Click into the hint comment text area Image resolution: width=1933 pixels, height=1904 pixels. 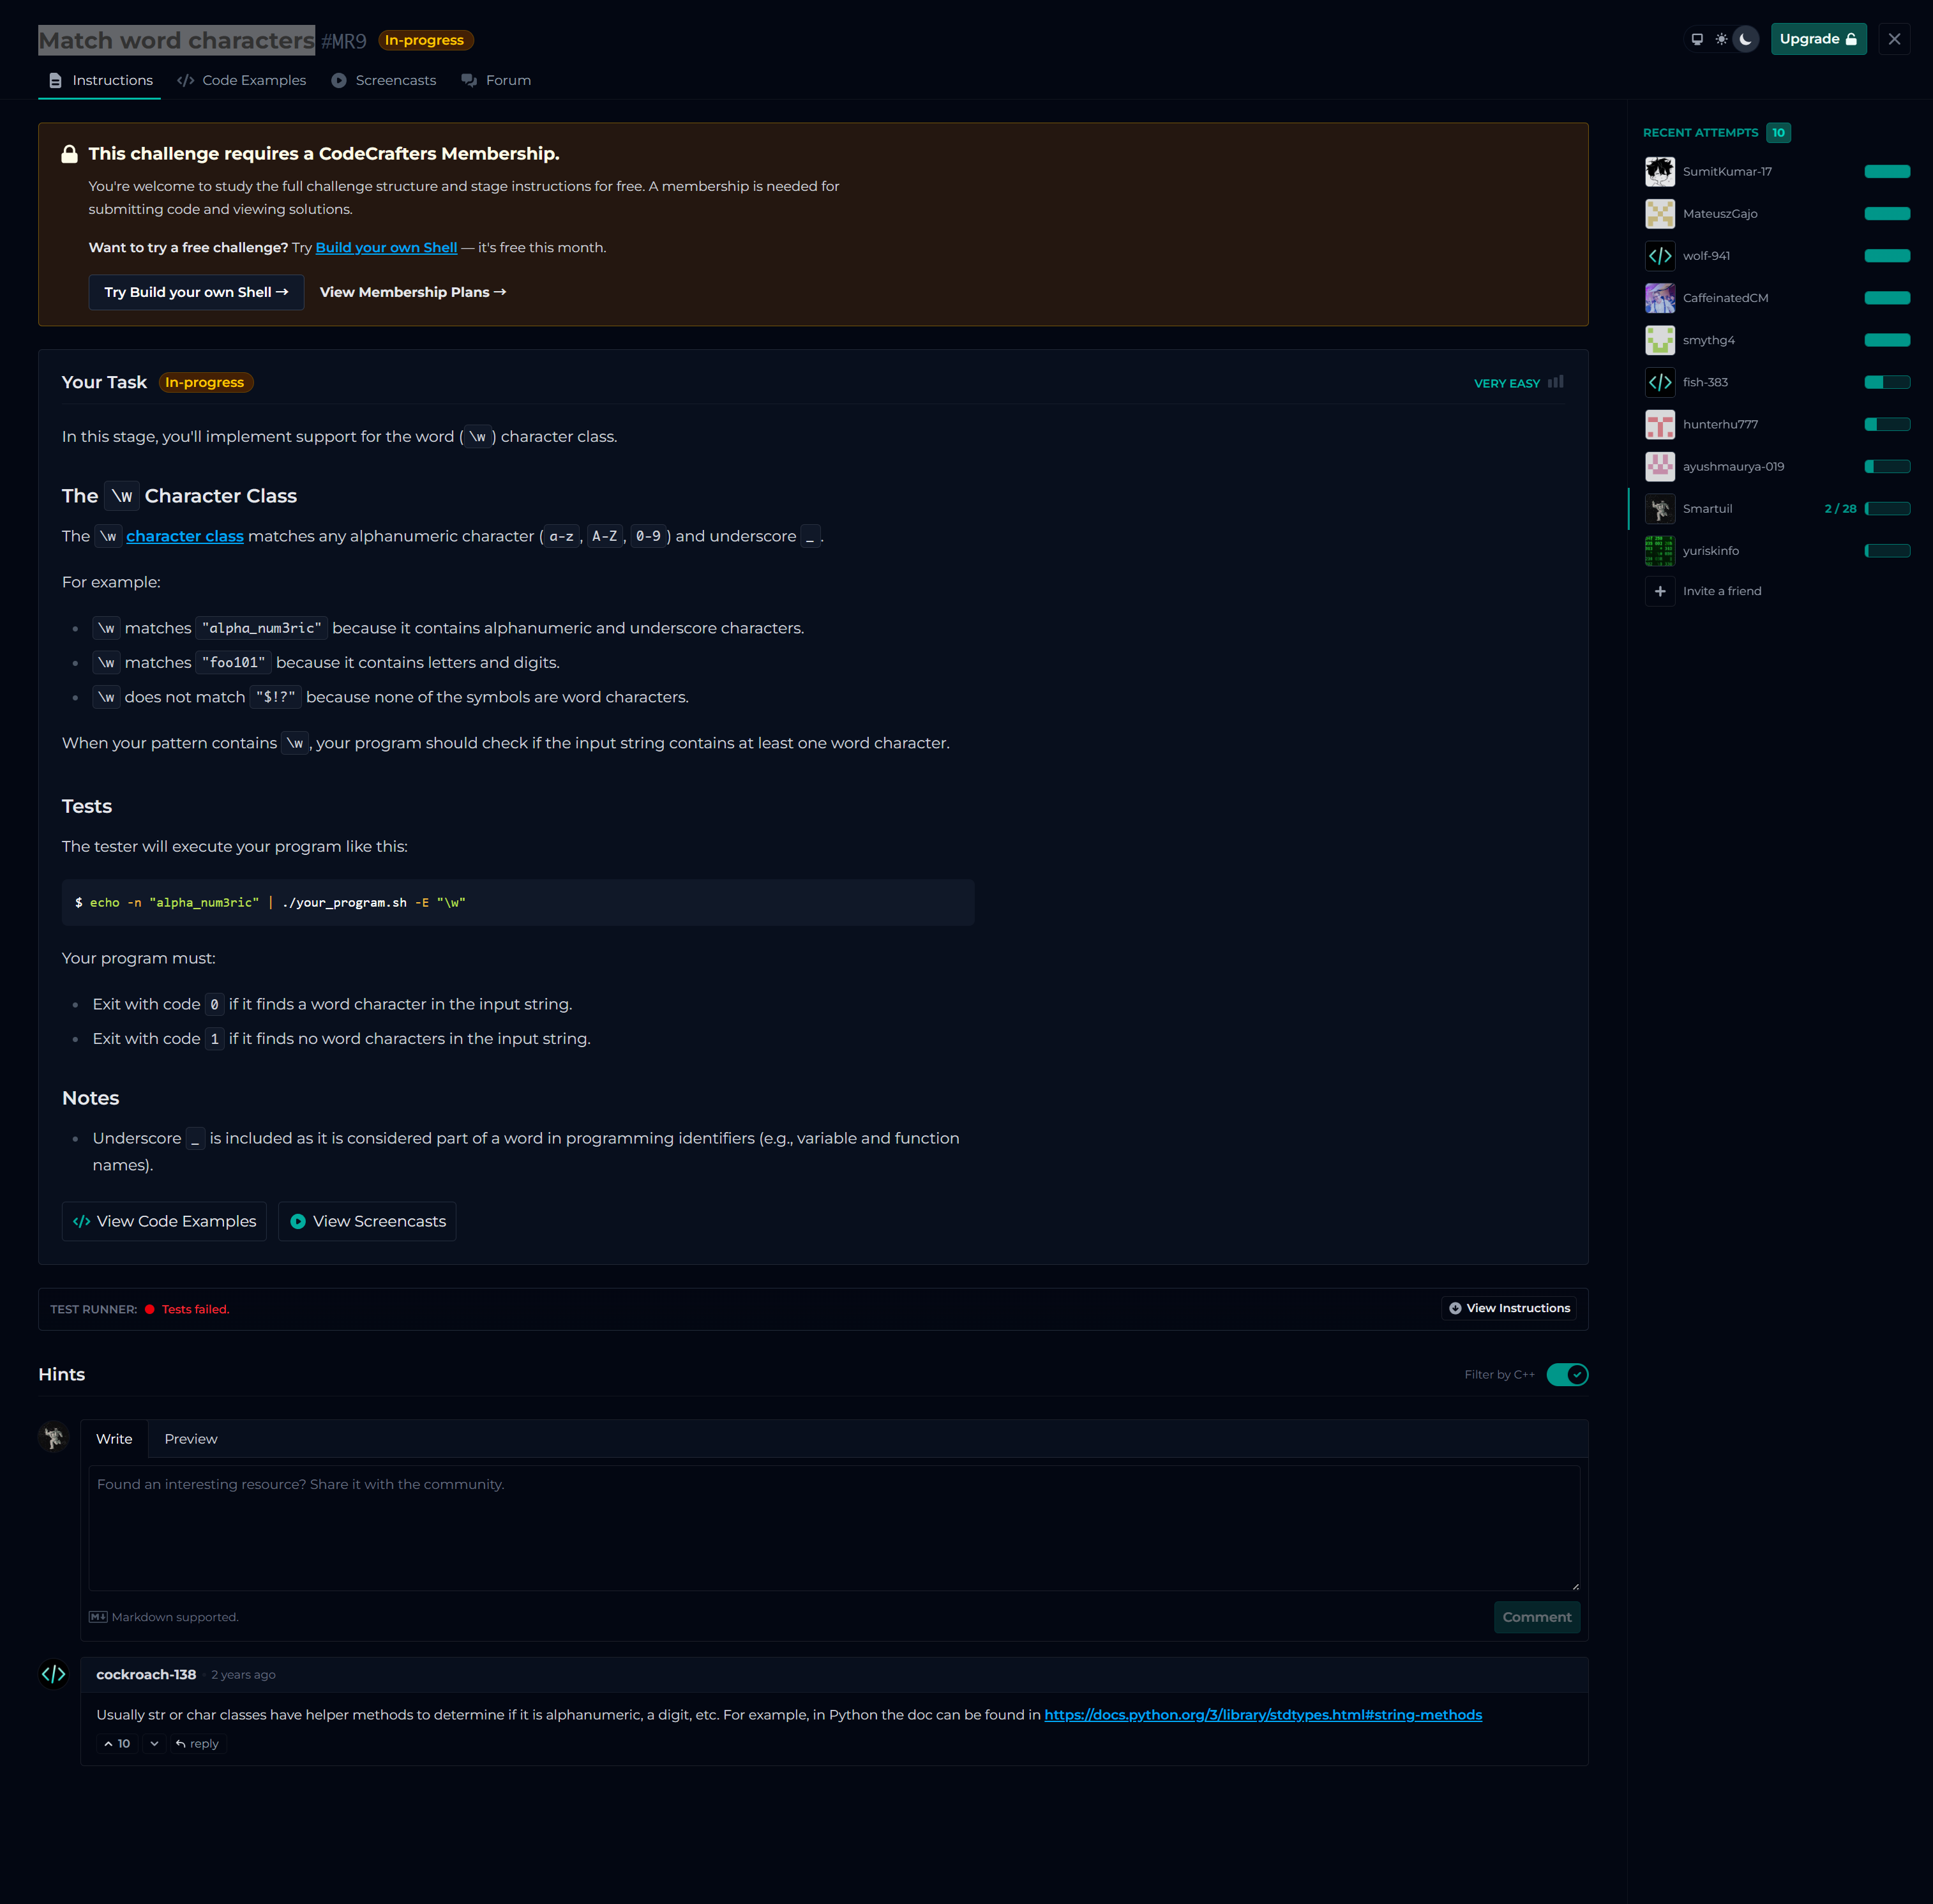tap(833, 1527)
